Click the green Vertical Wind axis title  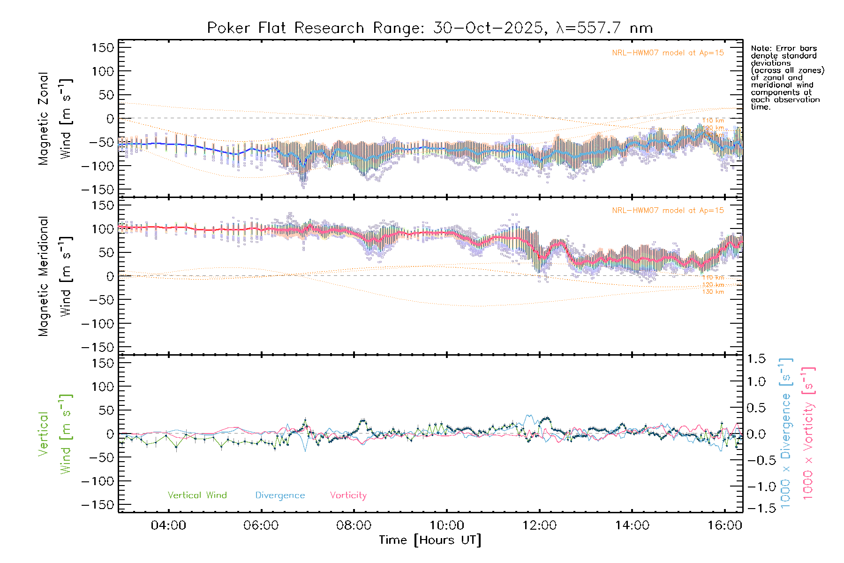[54, 434]
